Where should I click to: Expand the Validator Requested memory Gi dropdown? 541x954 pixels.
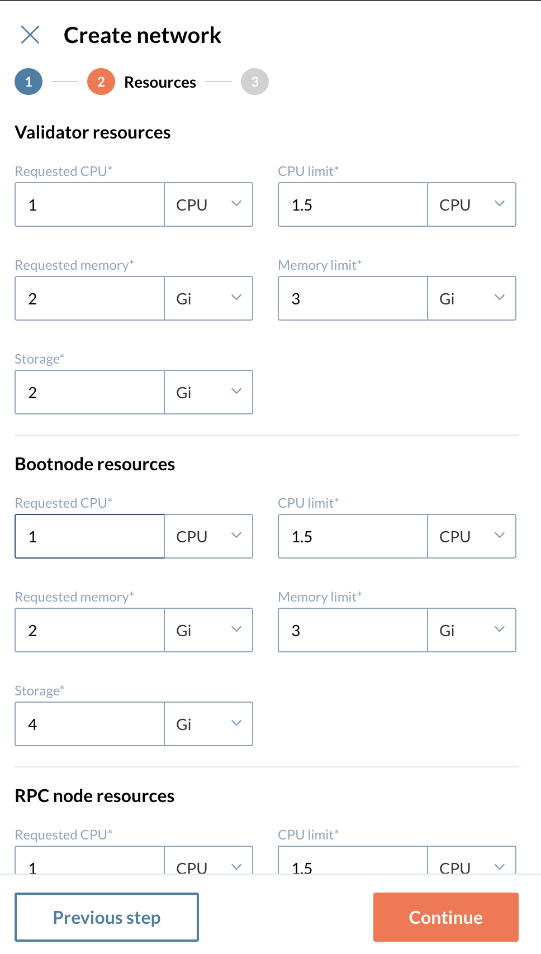tap(208, 298)
